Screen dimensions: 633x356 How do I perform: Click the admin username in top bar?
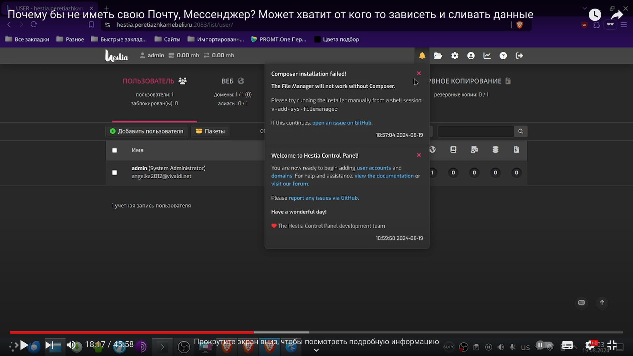click(x=156, y=55)
